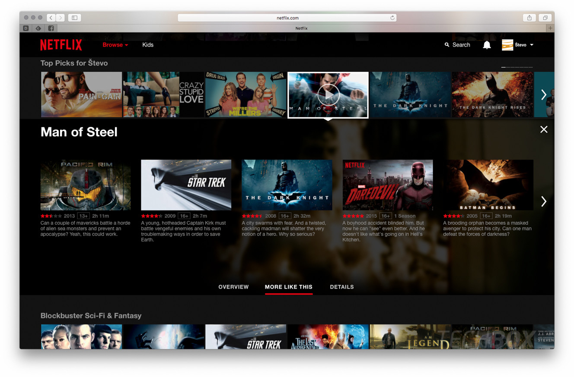This screenshot has width=574, height=377.
Task: Click the star rating under Daredevil
Action: click(354, 216)
